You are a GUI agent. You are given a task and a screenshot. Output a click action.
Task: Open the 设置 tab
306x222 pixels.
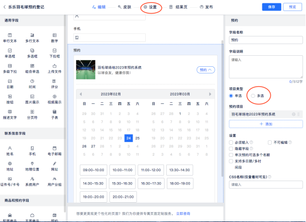pyautogui.click(x=150, y=7)
